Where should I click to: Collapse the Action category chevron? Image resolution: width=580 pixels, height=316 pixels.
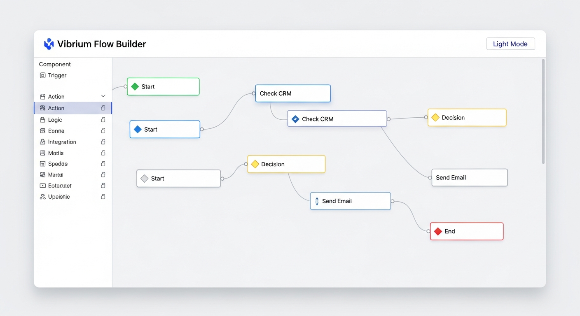(103, 96)
